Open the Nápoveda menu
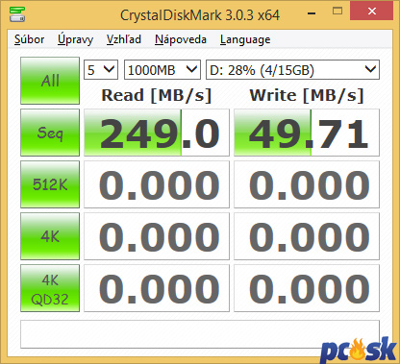This screenshot has width=400, height=364. [181, 39]
